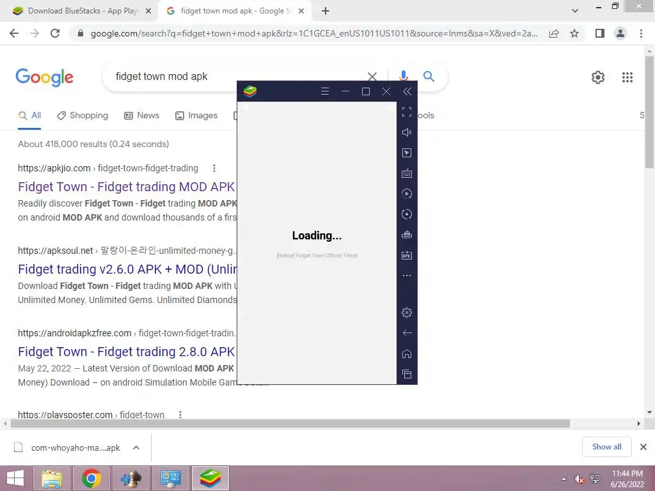Click the Chrome address bar URL
The image size is (655, 491).
[314, 33]
